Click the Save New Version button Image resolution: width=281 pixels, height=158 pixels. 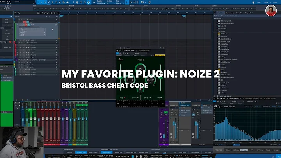point(55,9)
